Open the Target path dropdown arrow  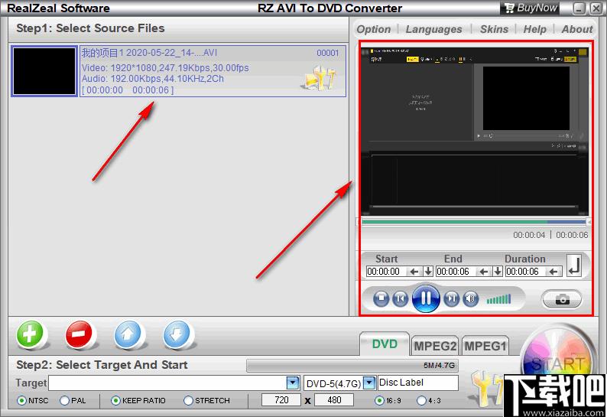[293, 383]
